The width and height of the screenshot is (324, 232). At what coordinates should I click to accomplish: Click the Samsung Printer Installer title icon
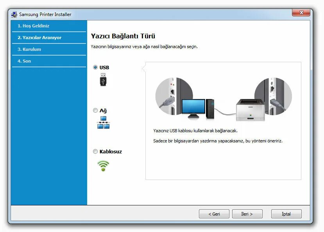pyautogui.click(x=14, y=14)
